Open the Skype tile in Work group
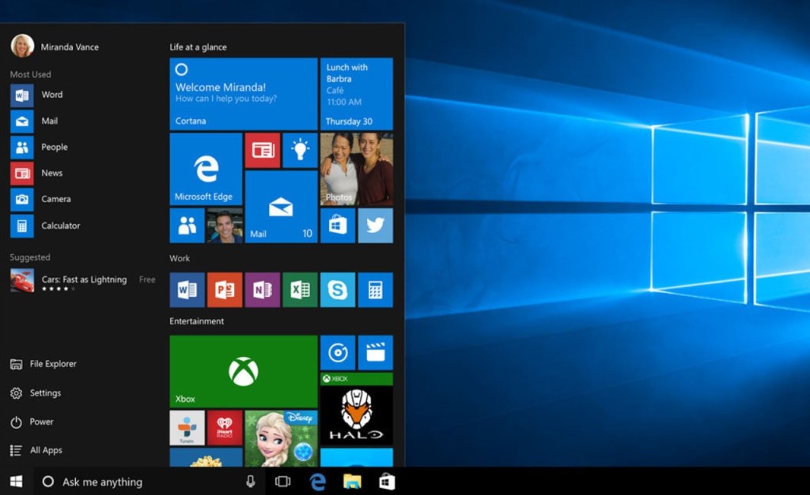Screen dimensions: 810x495 (338, 290)
